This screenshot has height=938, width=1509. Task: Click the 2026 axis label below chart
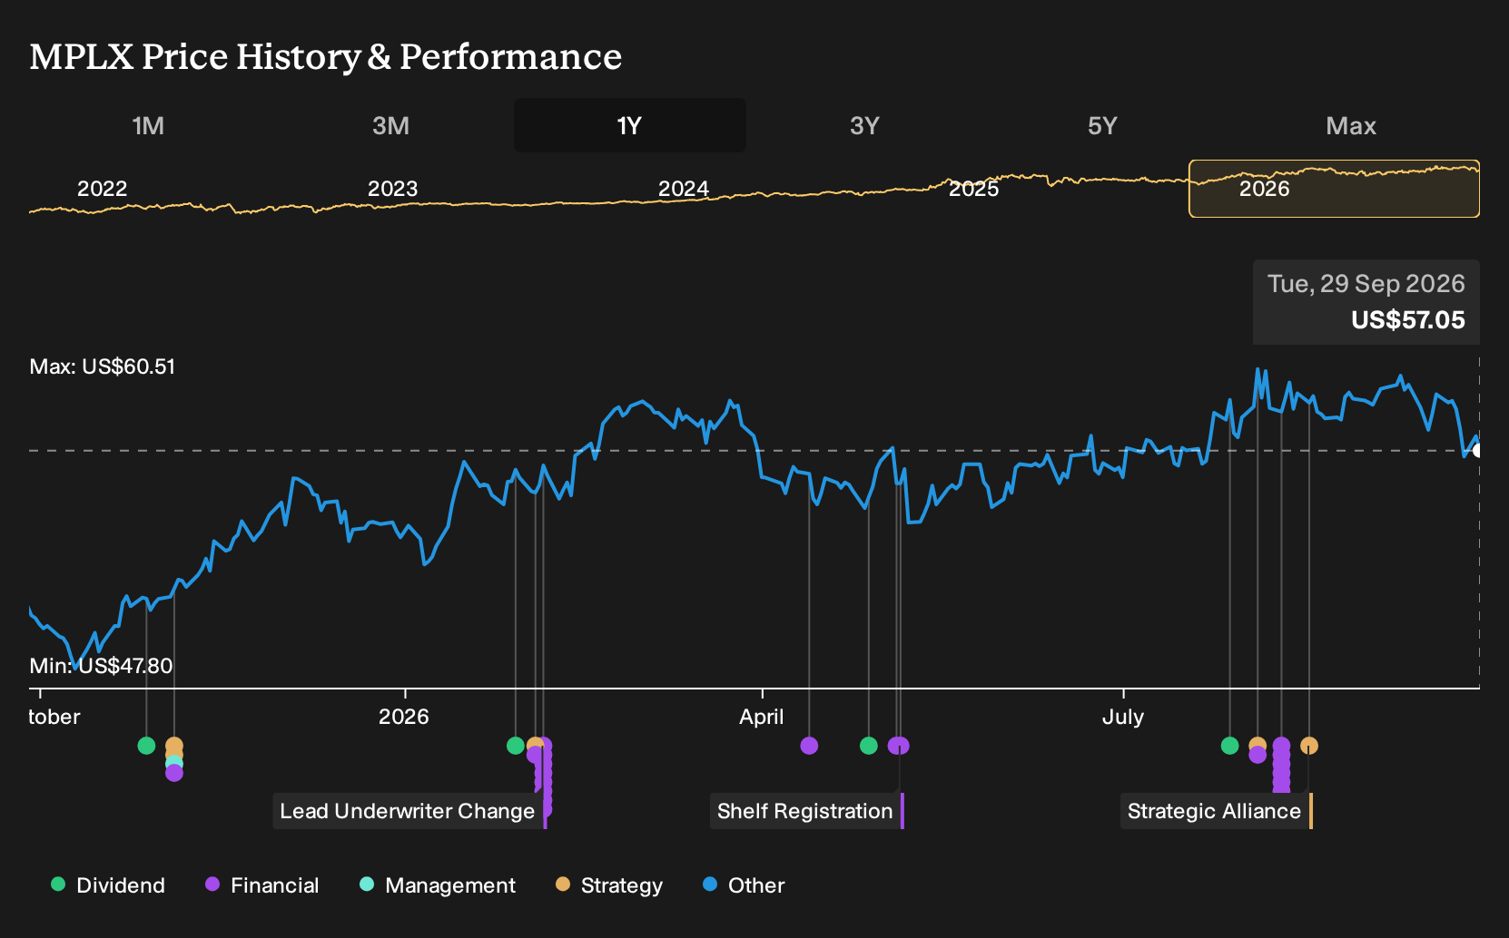pyautogui.click(x=403, y=717)
